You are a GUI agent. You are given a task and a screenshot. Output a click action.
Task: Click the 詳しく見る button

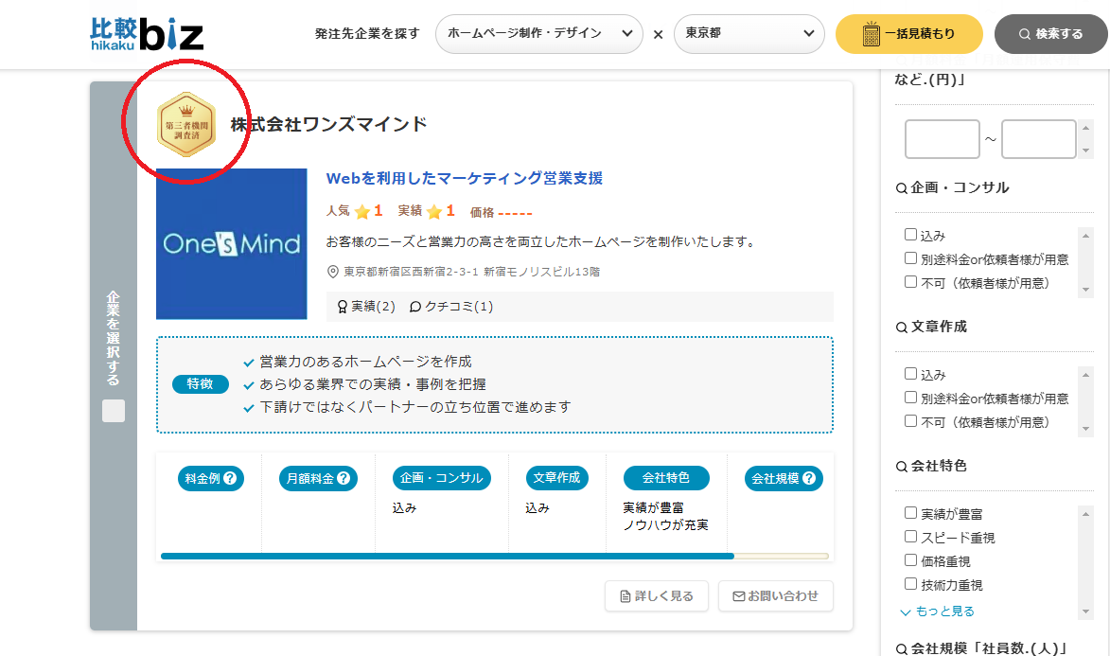tap(655, 596)
